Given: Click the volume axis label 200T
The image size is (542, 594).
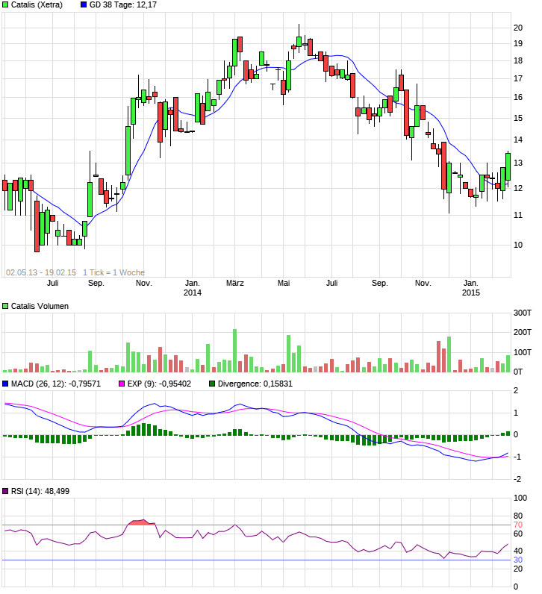Looking at the screenshot, I should click(523, 332).
